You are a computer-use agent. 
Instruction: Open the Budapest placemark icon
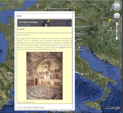(x=111, y=28)
